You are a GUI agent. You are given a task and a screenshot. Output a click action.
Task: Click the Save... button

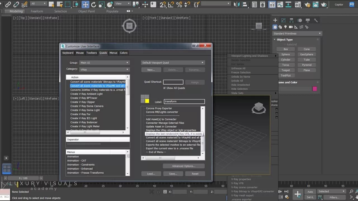coord(173,174)
